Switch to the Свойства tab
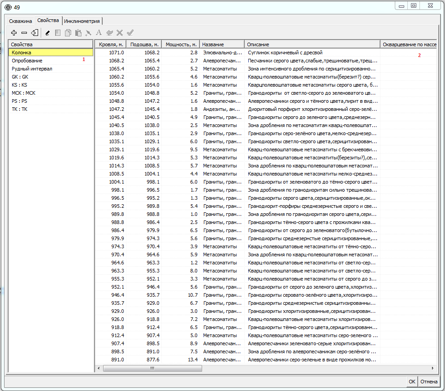The width and height of the screenshot is (445, 391). point(48,21)
